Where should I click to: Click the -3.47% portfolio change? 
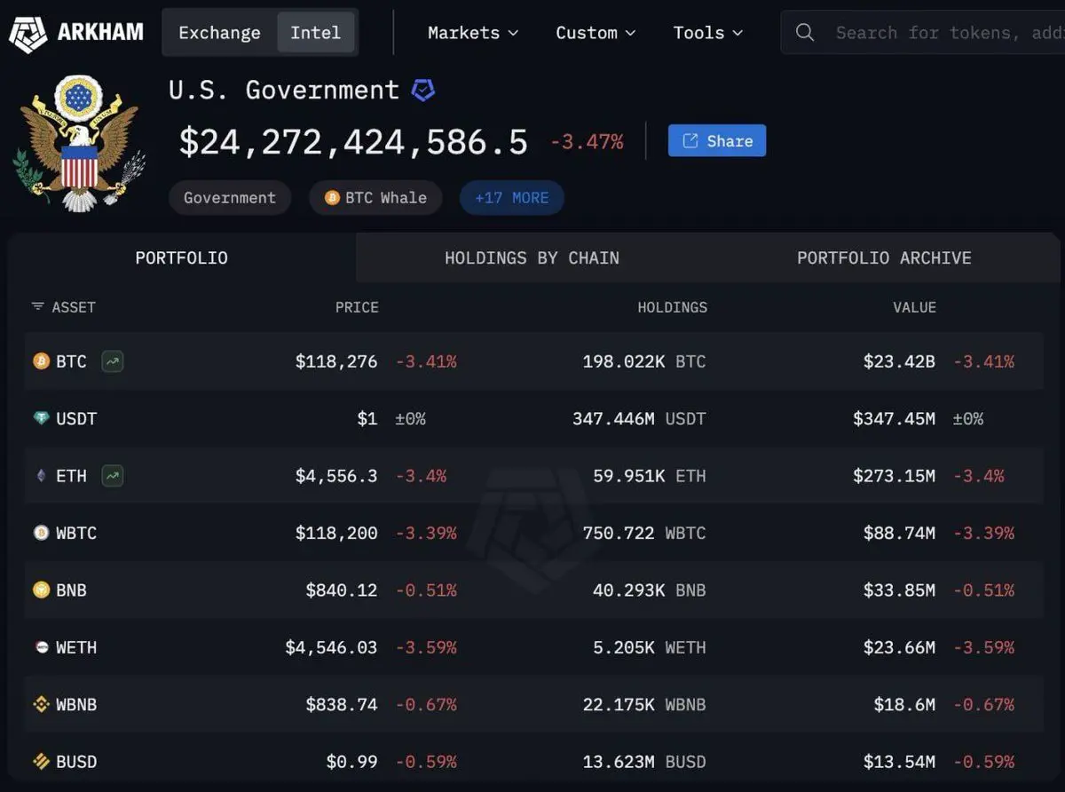point(587,142)
